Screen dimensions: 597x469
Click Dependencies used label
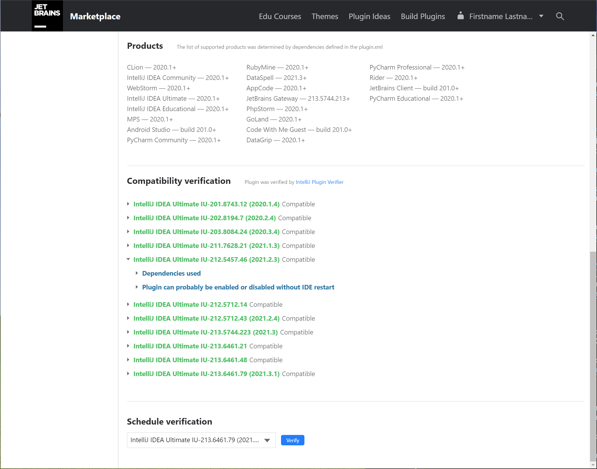tap(171, 273)
